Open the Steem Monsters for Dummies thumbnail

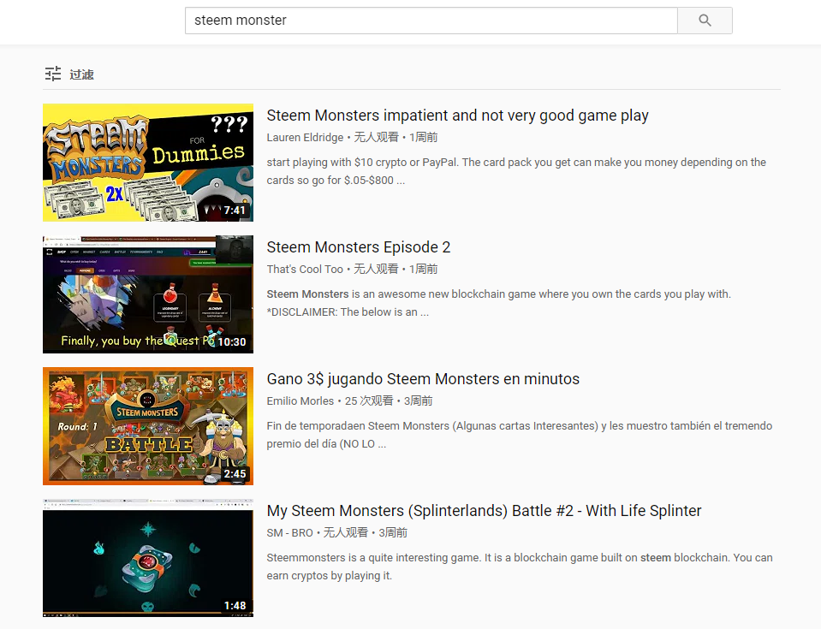[x=148, y=163]
